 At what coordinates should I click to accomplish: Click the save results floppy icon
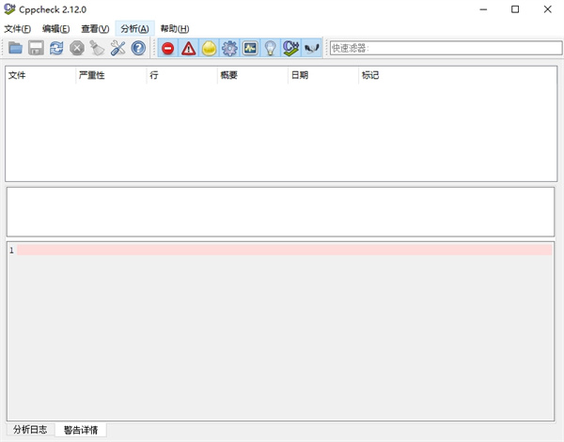pos(36,48)
